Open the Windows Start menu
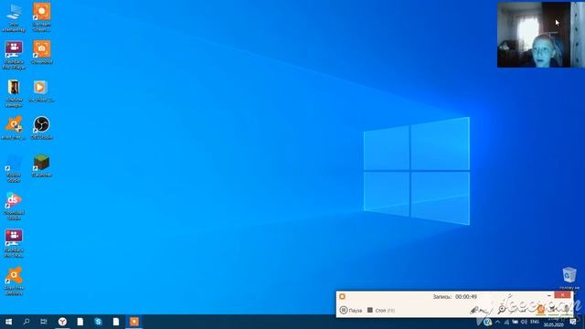The height and width of the screenshot is (329, 585). pyautogui.click(x=8, y=322)
